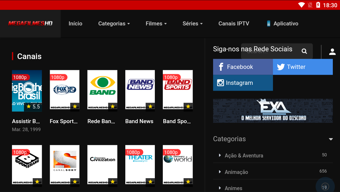Click the Band Spo... title link
This screenshot has height=192, width=340.
[x=177, y=121]
